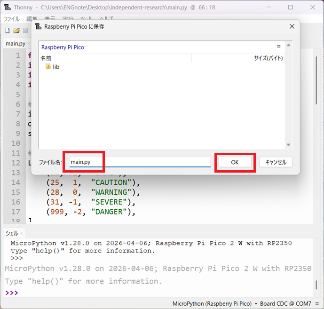This screenshot has height=309, width=324.
Task: Click the キャンセル button
Action: pyautogui.click(x=276, y=162)
